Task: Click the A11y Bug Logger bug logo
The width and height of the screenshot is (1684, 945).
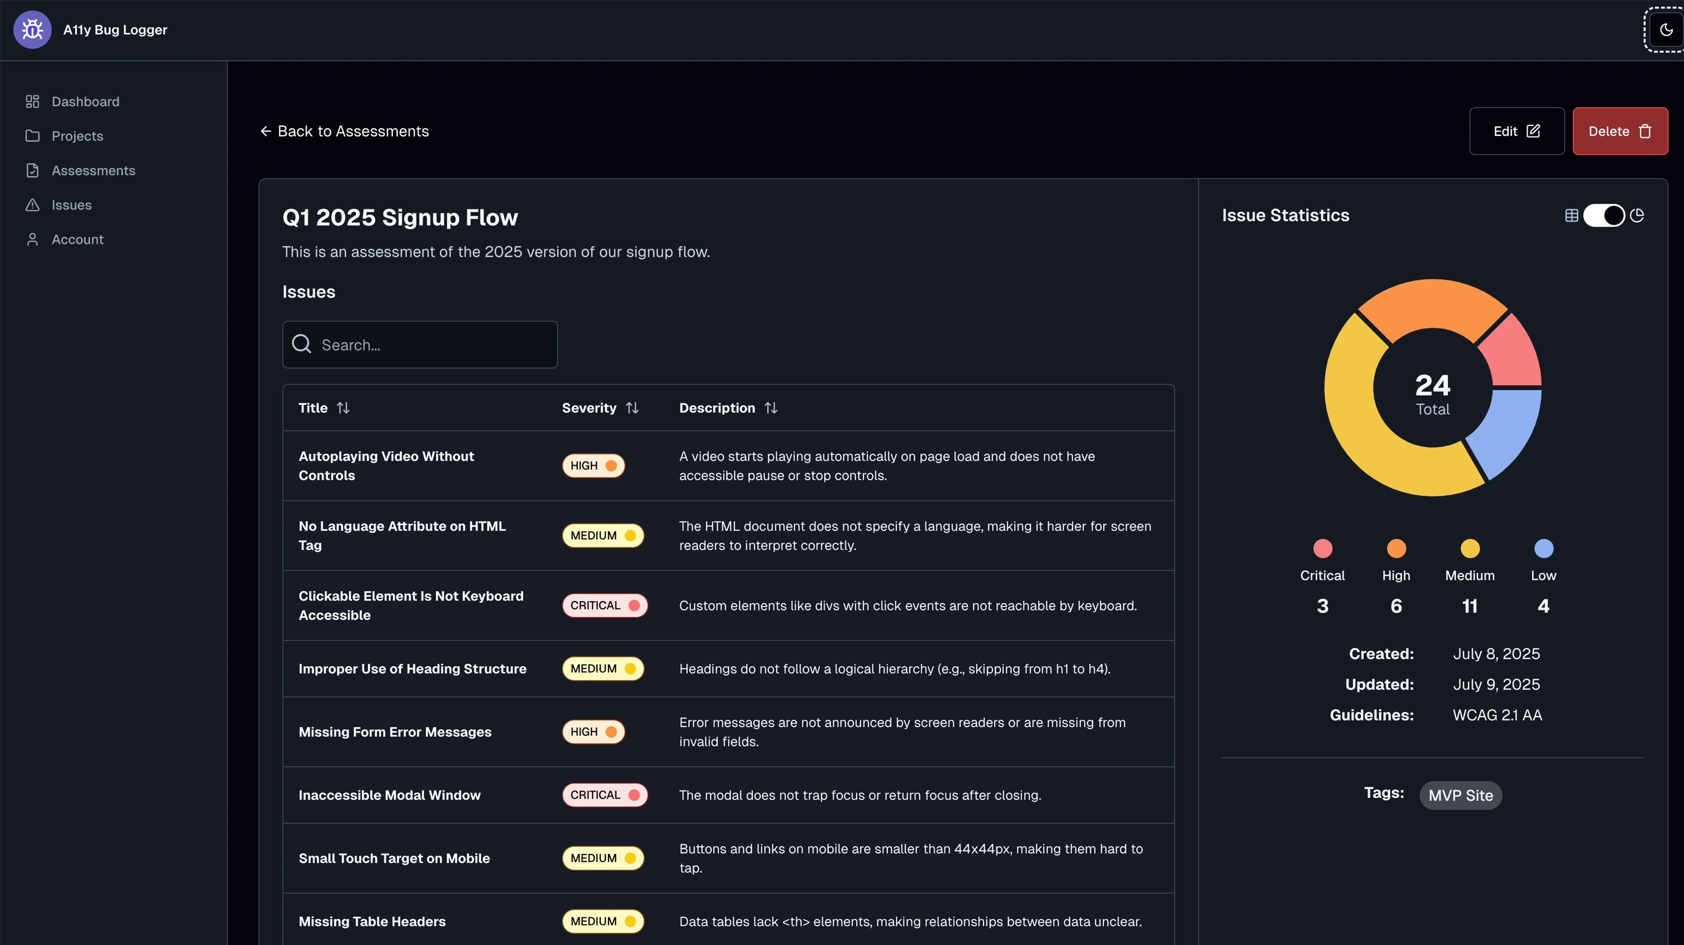Action: coord(32,30)
